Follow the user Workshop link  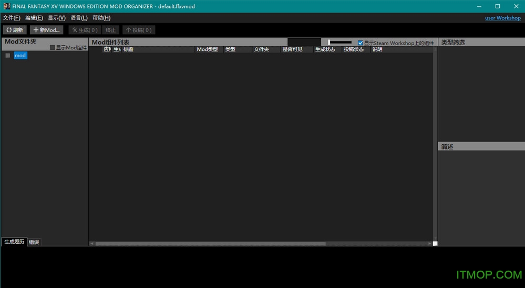pos(502,18)
